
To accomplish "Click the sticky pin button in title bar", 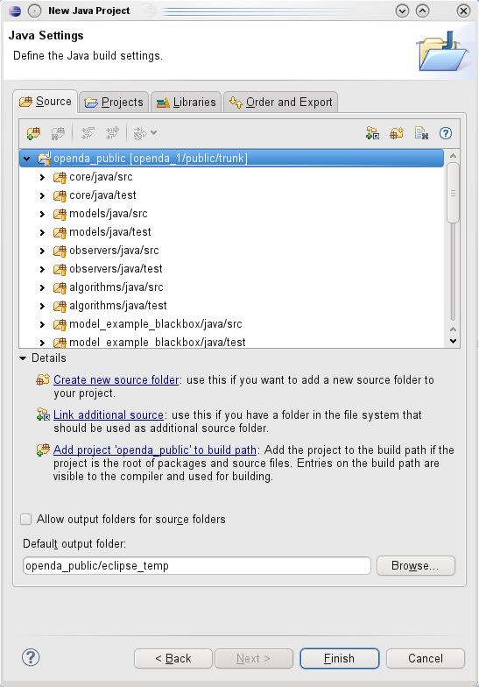I will (x=35, y=11).
